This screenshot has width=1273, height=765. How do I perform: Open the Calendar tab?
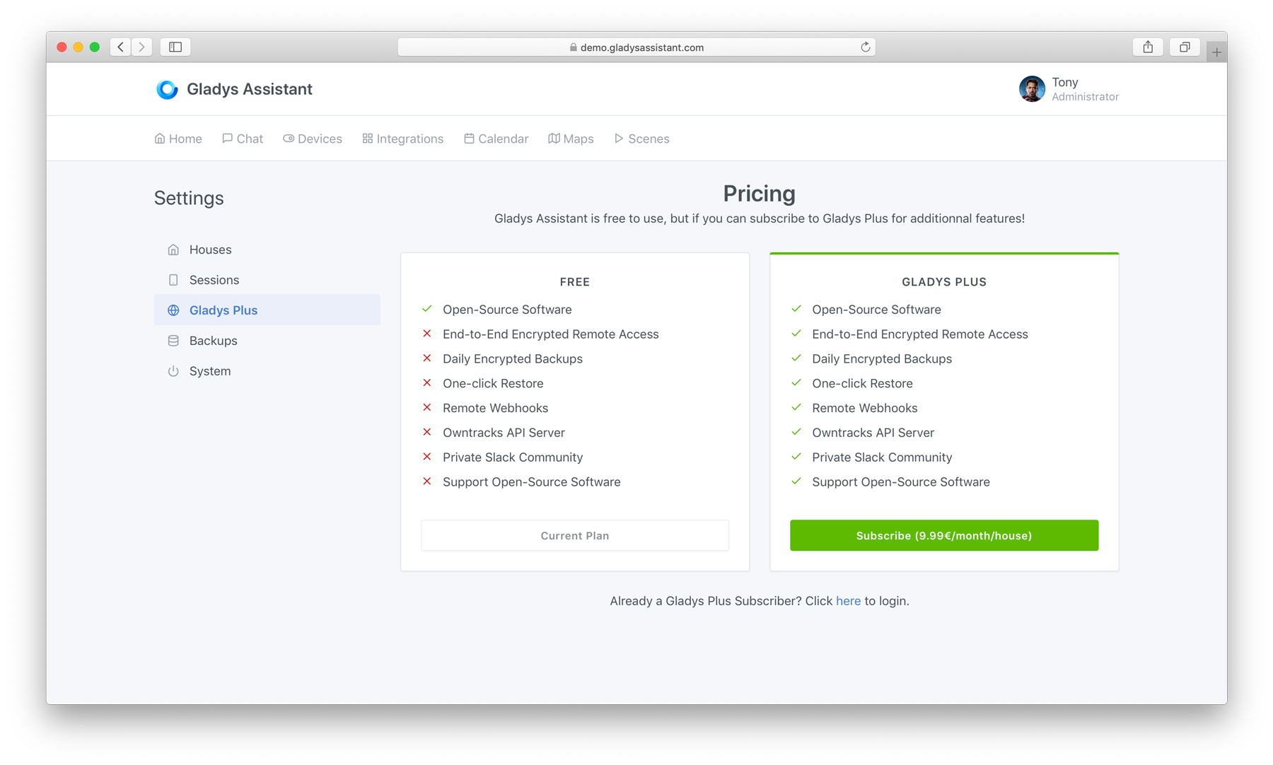(496, 139)
